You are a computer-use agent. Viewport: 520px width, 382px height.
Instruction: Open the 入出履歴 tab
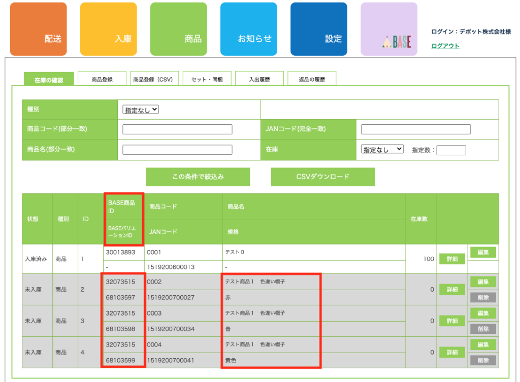click(259, 79)
